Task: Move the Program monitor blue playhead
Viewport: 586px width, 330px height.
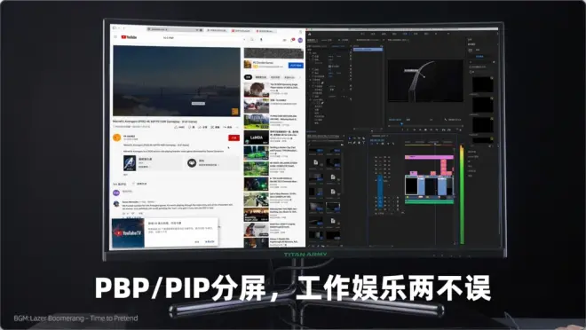Action: coord(401,123)
